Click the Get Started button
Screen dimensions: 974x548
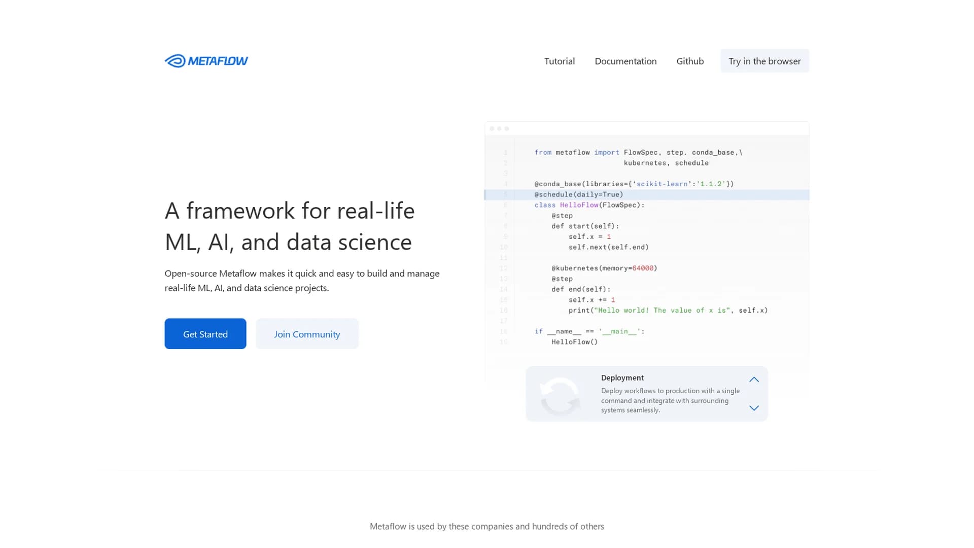point(205,334)
